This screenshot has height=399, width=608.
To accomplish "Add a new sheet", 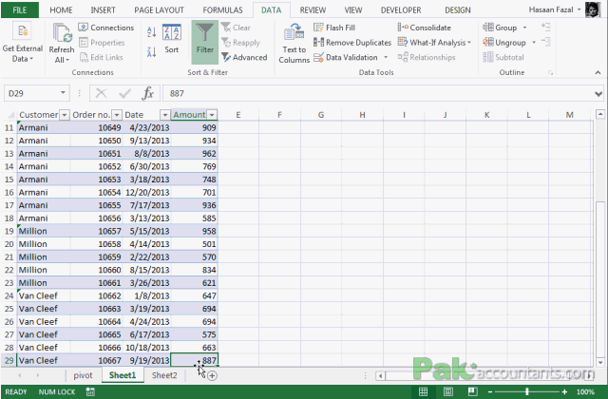I will pos(212,375).
